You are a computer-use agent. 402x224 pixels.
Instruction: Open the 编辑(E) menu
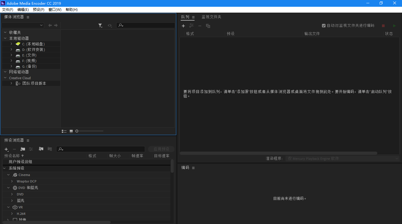click(x=23, y=10)
